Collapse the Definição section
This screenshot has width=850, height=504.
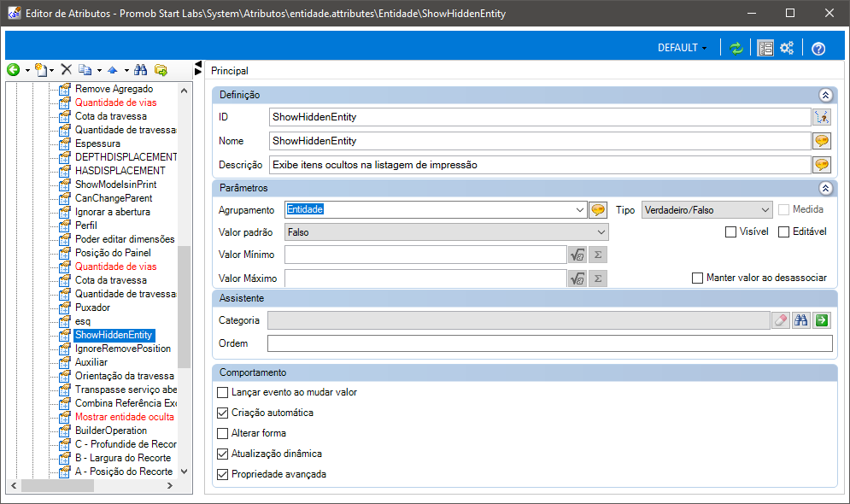(825, 96)
